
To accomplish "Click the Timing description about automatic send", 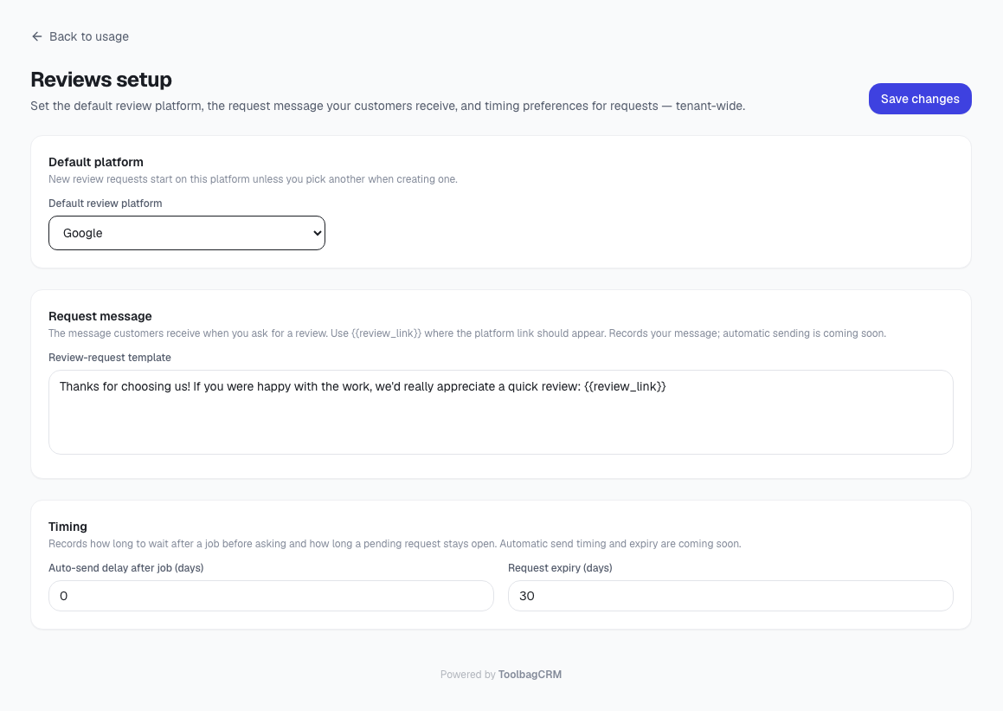I will 395,544.
